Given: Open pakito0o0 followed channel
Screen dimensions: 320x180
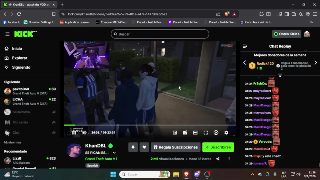Looking at the screenshot, I should pos(30,91).
